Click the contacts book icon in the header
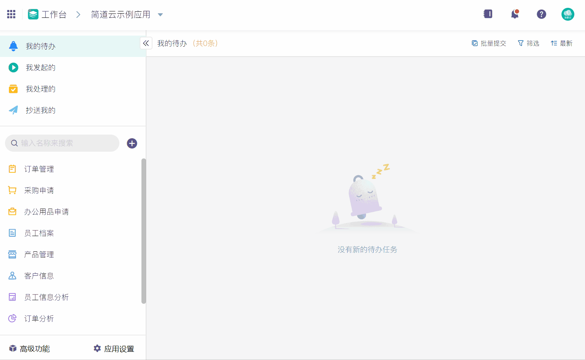 [x=488, y=14]
